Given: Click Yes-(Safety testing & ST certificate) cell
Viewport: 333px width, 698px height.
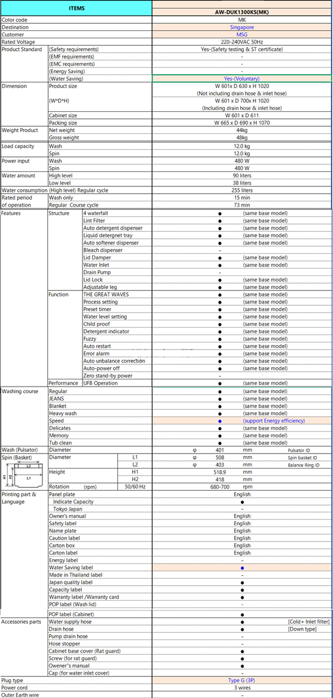Looking at the screenshot, I should pos(242,49).
